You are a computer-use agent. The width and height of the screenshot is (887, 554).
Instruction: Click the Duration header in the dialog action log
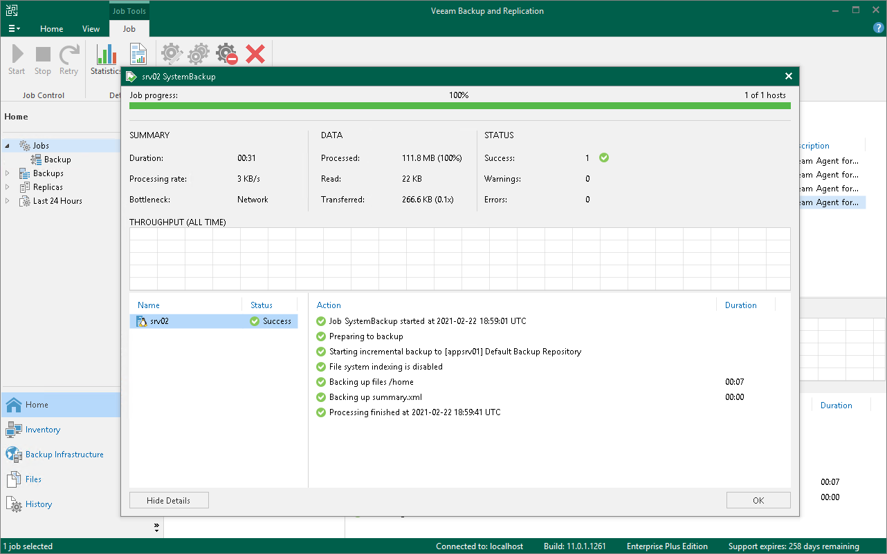[740, 305]
